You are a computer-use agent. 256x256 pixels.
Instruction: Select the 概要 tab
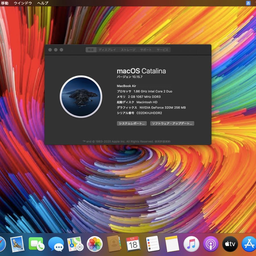pos(91,50)
